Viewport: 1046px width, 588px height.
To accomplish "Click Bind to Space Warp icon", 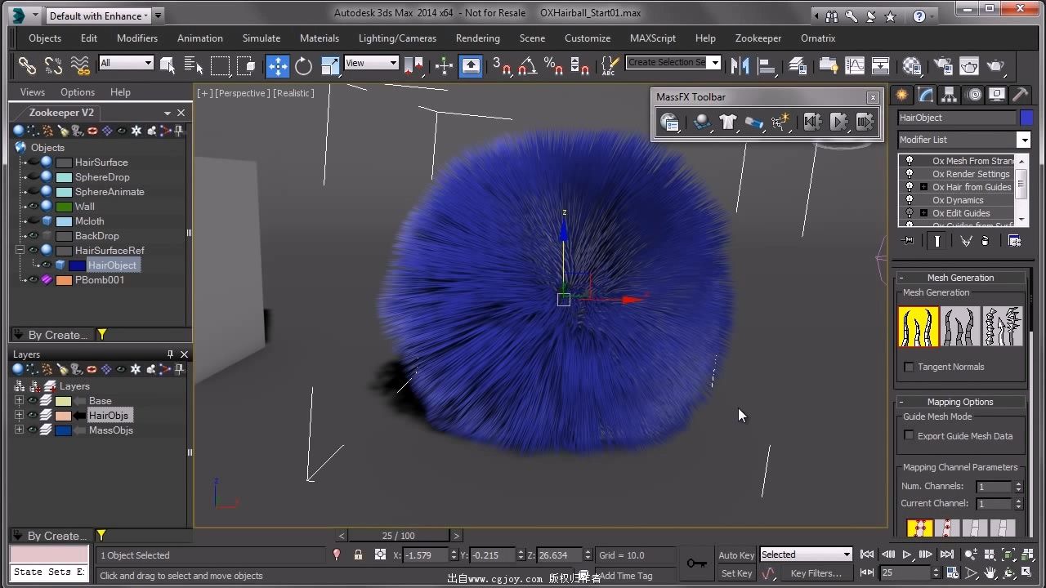I will pos(80,66).
